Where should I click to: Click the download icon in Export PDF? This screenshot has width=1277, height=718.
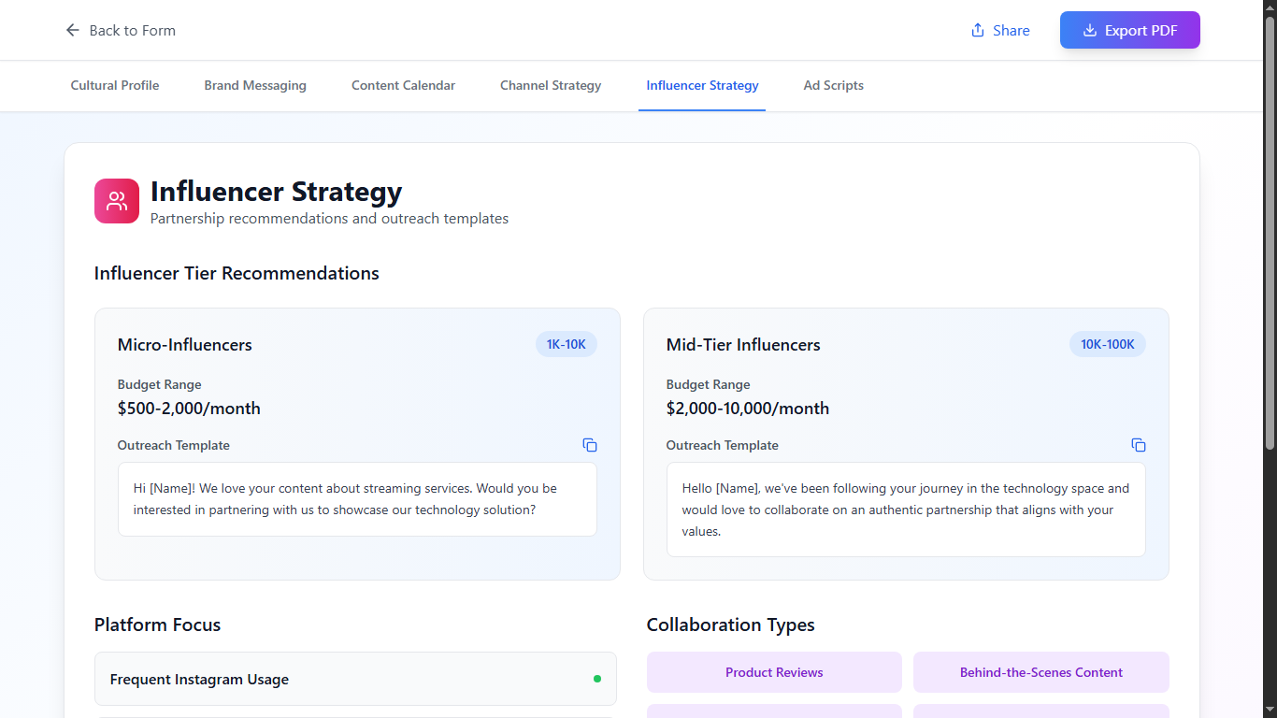click(1089, 30)
